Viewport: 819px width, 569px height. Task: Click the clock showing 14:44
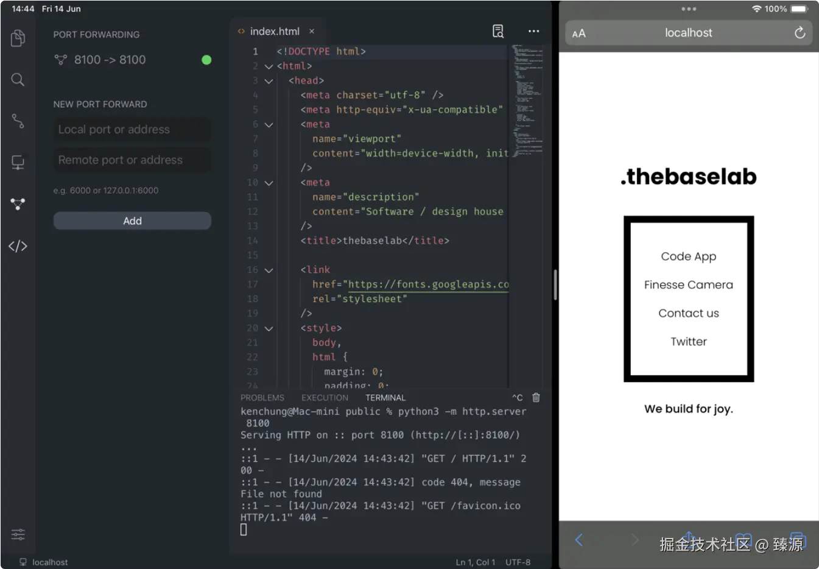pos(23,9)
